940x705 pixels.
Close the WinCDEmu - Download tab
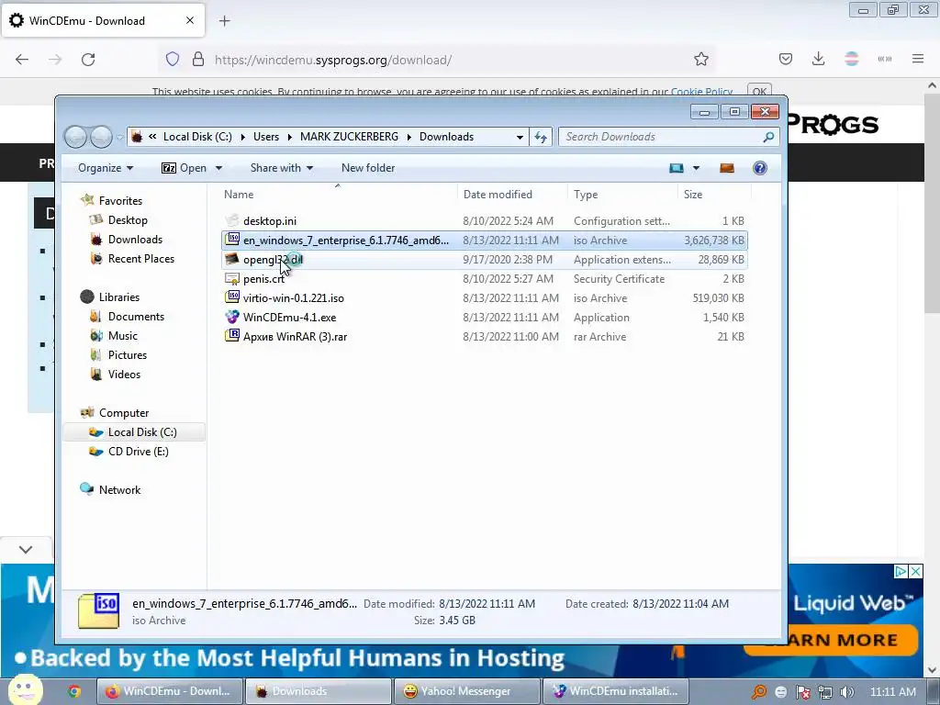tap(190, 20)
